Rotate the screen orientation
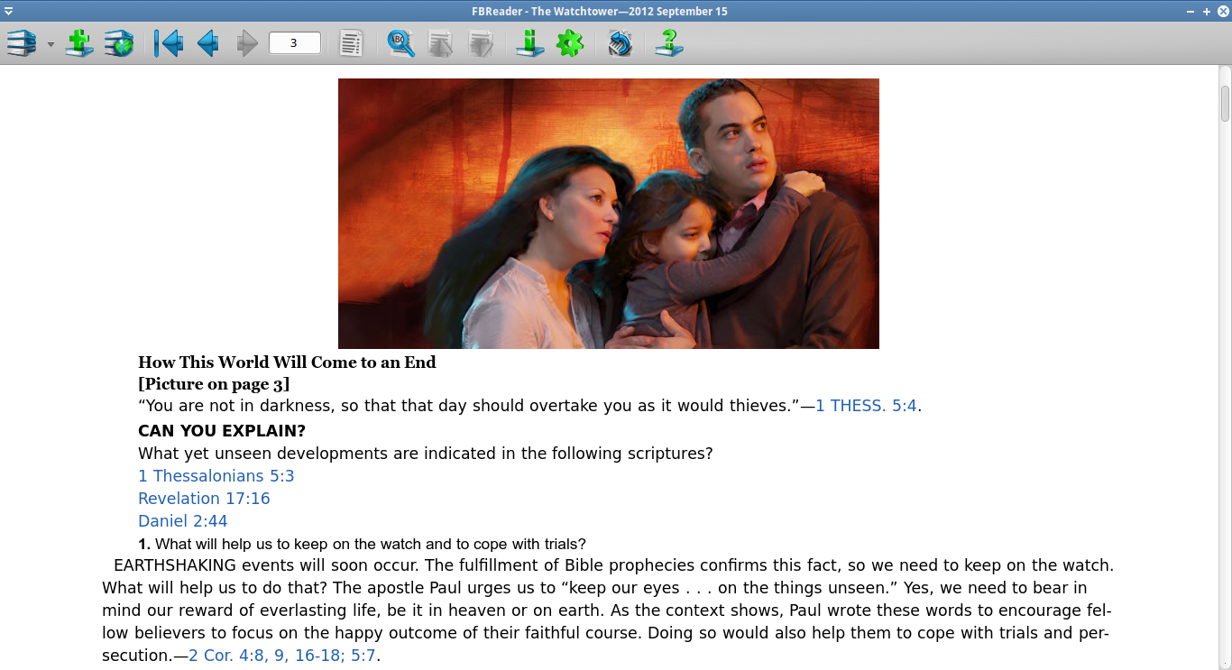This screenshot has height=670, width=1232. click(x=620, y=42)
